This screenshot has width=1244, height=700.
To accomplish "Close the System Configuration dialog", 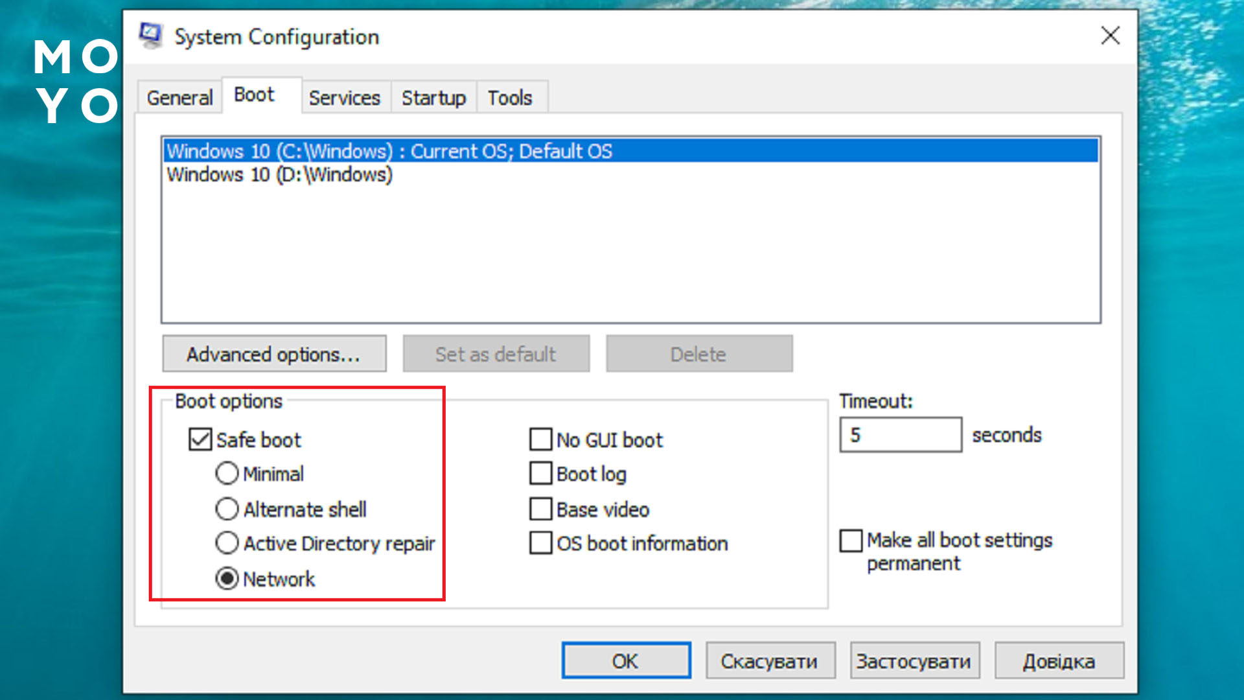I will pos(1110,36).
